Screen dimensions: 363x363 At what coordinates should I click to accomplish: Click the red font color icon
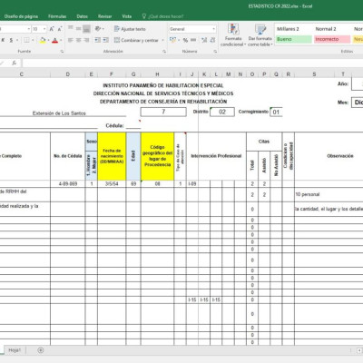54,40
